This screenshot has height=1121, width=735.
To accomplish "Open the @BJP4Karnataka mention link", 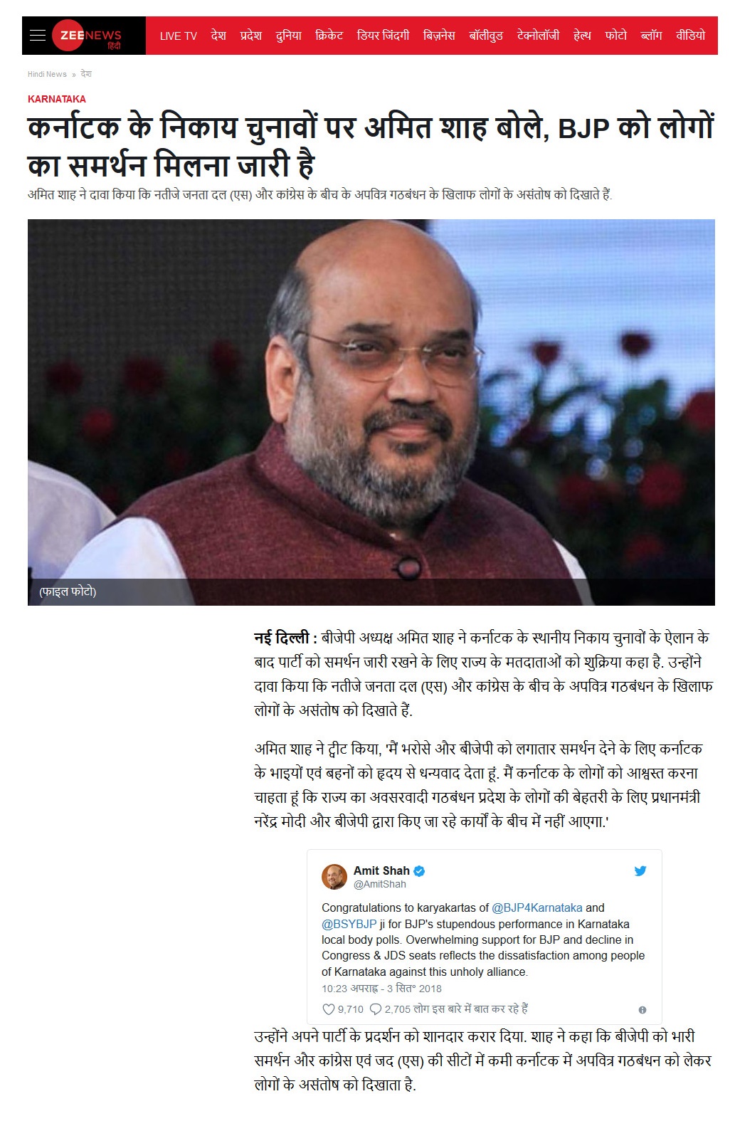I will pos(537,907).
